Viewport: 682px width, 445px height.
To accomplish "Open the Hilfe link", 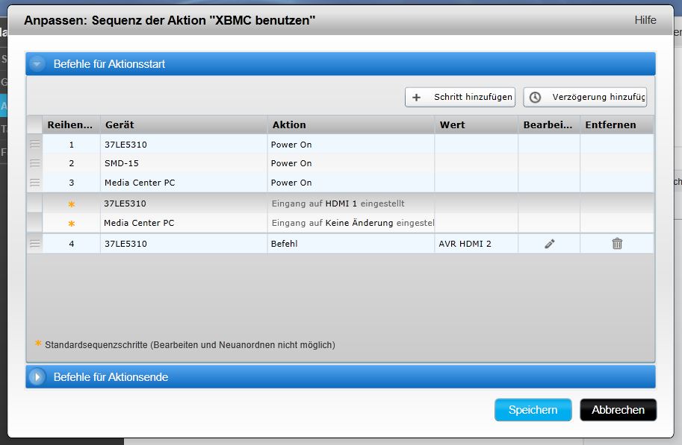I will pyautogui.click(x=645, y=20).
